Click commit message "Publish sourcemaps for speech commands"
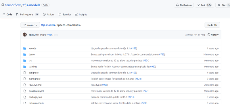 [113, 79]
